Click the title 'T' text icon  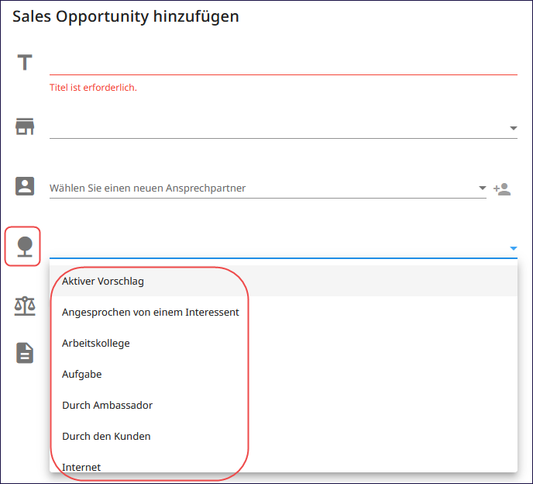coord(25,62)
